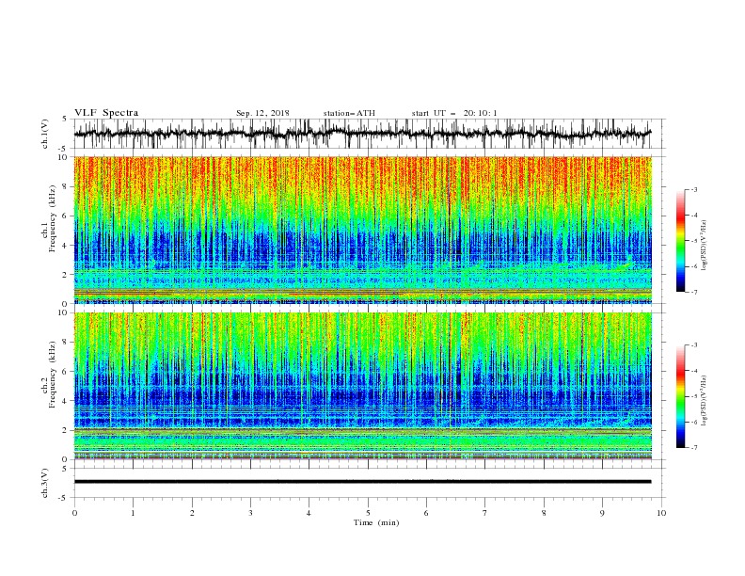Viewport: 745px width, 576px height.
Task: Click the color scale bar beside ch.2 spectrogram
Action: [x=681, y=396]
